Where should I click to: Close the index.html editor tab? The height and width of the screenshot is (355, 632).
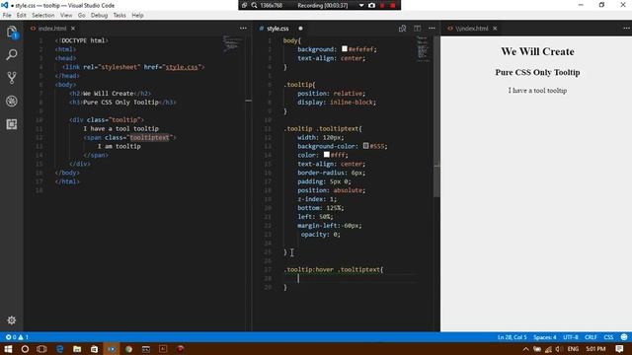[73, 29]
